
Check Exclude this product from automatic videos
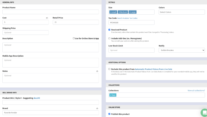pos(109,69)
